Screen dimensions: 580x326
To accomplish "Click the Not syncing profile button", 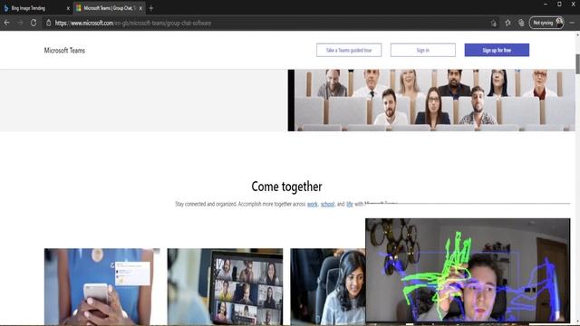I will pyautogui.click(x=546, y=23).
